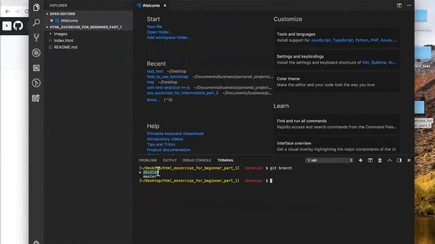Click the sidebar chevron button beside GitHub logo
435x244 pixels.
[7, 26]
